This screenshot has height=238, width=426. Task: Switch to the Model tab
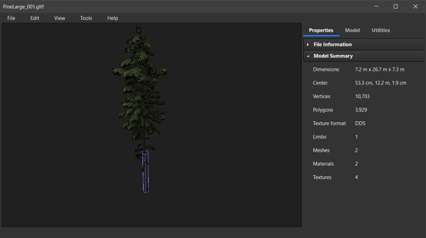[x=352, y=30]
